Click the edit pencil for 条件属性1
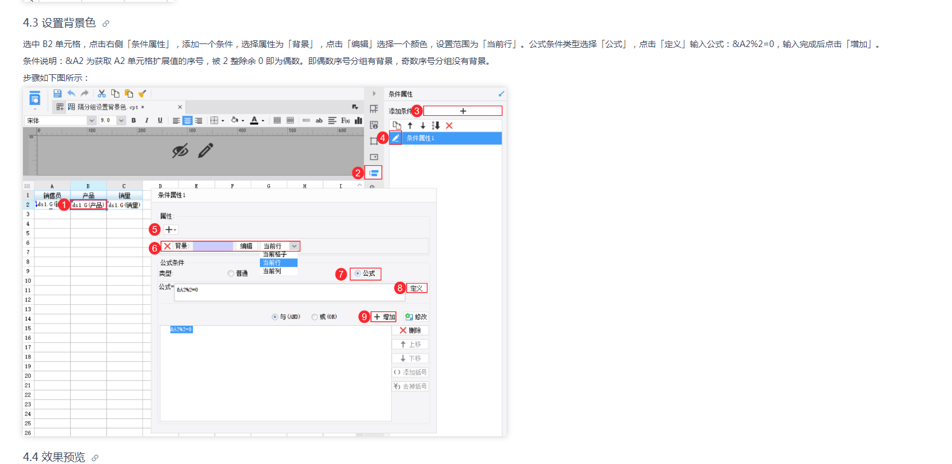This screenshot has width=952, height=464. [395, 138]
